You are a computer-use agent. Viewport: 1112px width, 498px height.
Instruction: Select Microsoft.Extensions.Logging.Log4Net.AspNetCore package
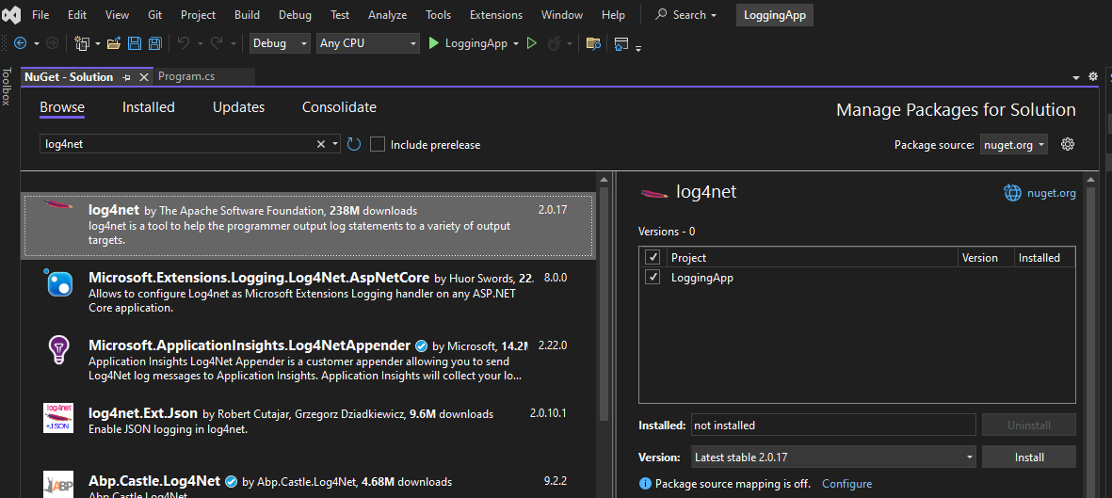pyautogui.click(x=309, y=293)
